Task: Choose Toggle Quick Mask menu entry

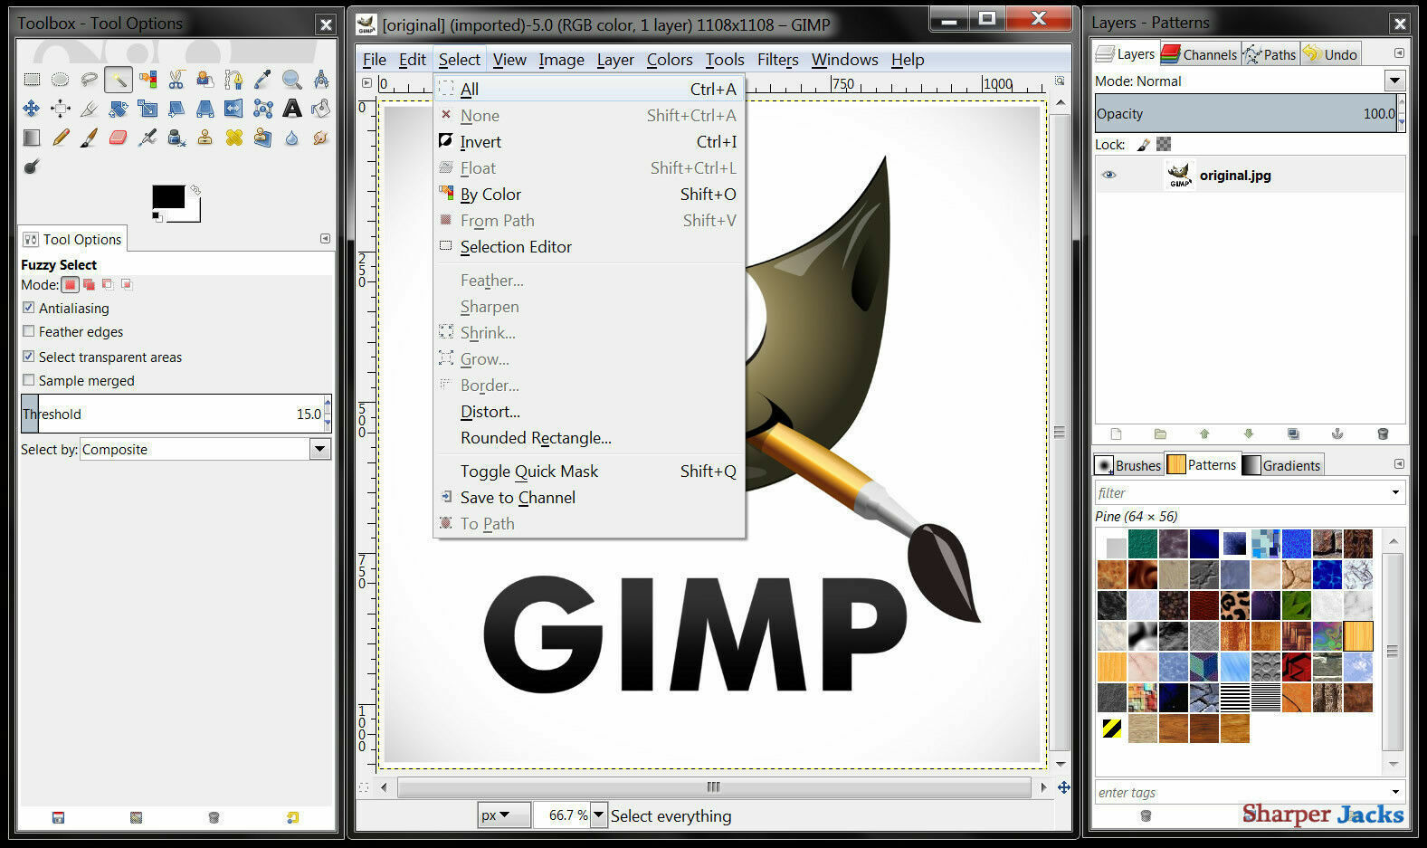Action: click(x=589, y=471)
